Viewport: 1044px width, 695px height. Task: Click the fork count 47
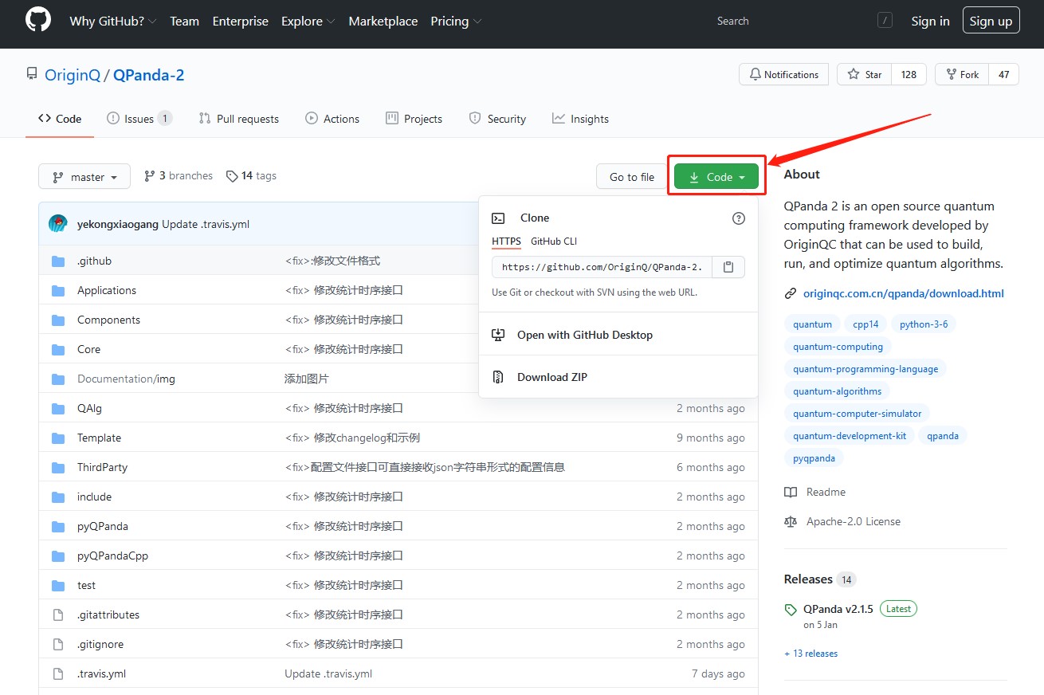pos(1003,74)
